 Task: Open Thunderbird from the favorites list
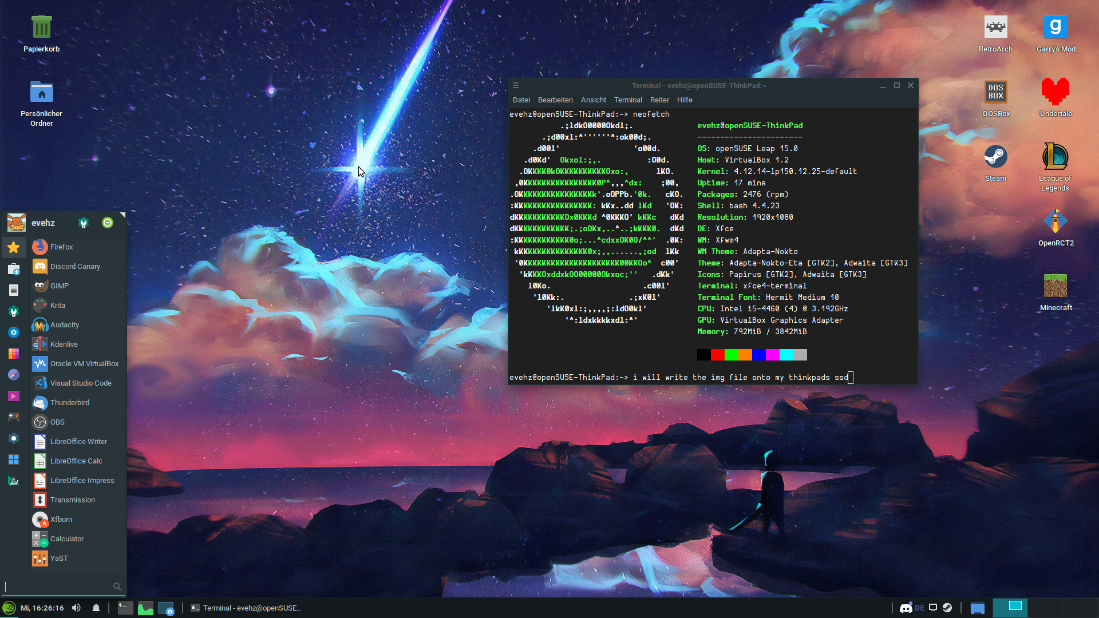[77, 402]
